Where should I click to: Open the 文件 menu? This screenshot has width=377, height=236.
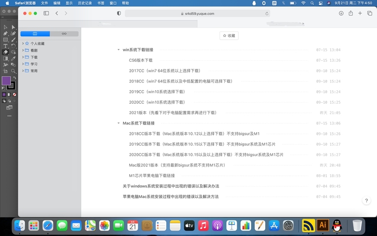click(x=45, y=3)
